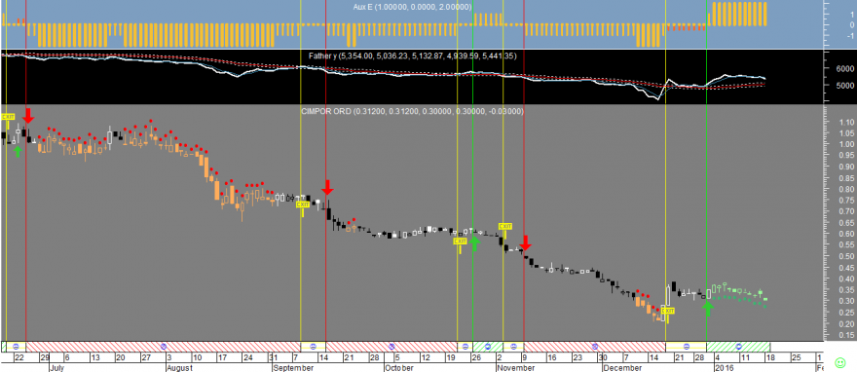The width and height of the screenshot is (857, 372).
Task: Click the red sell arrow near November 9
Action: click(525, 243)
